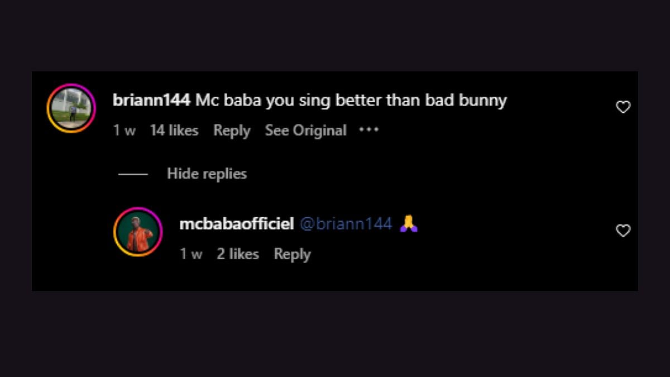The width and height of the screenshot is (670, 377).
Task: View the 14 likes list
Action: 174,131
